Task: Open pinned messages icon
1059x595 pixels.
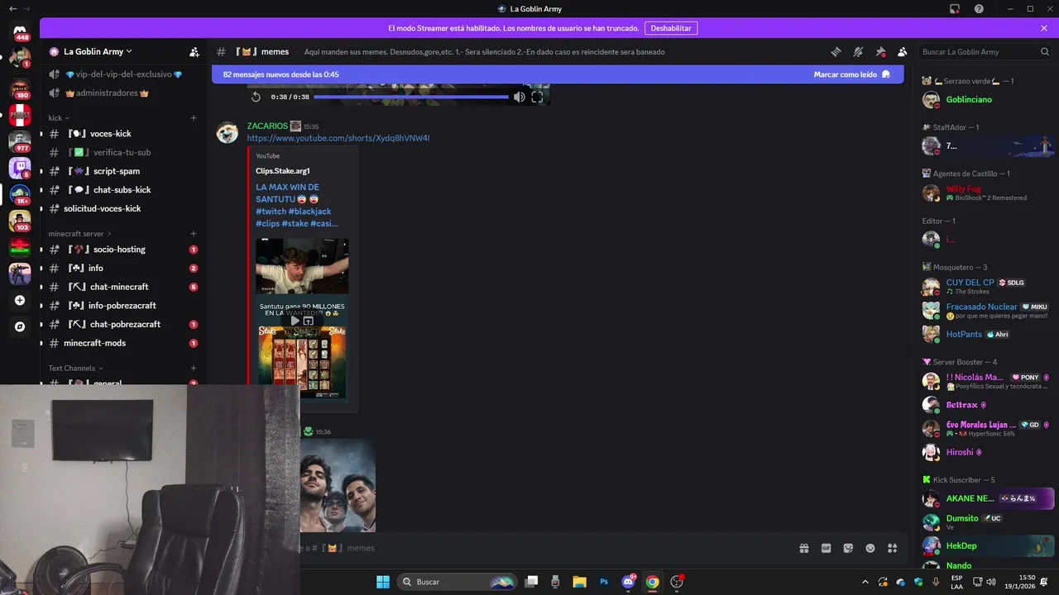Action: click(x=880, y=51)
